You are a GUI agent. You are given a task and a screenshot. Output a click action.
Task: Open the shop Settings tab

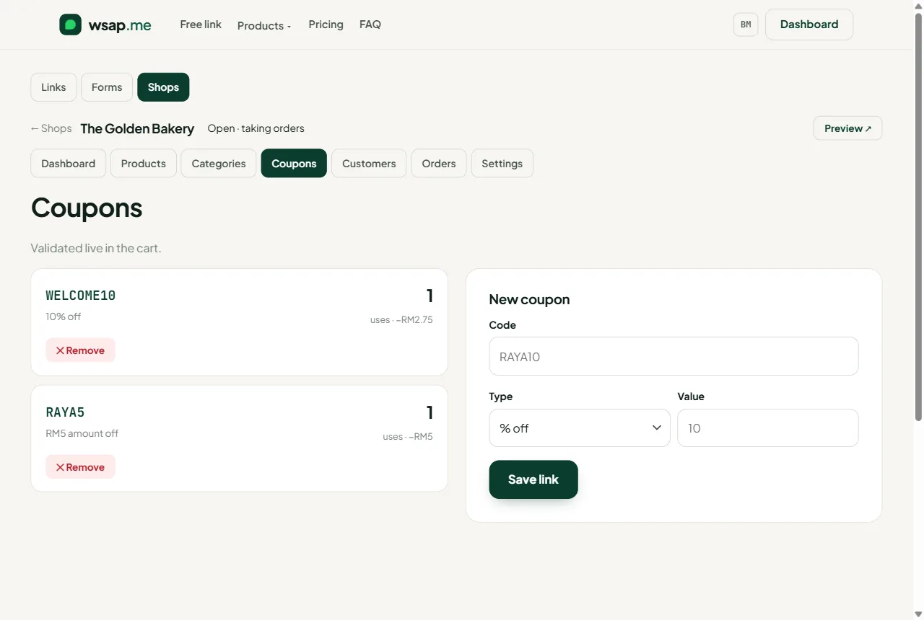502,164
